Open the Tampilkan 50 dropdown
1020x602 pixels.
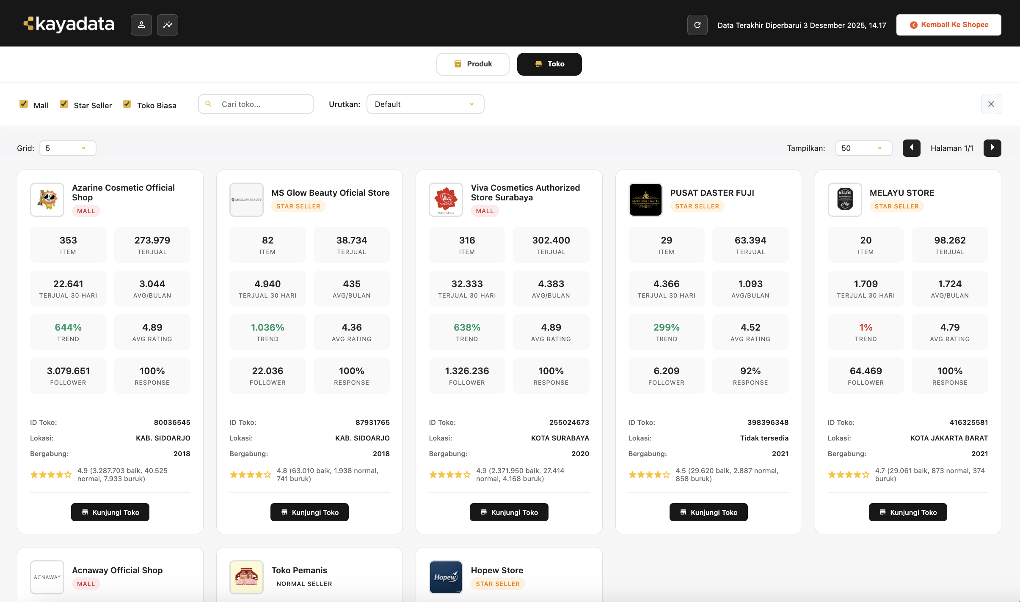tap(863, 148)
